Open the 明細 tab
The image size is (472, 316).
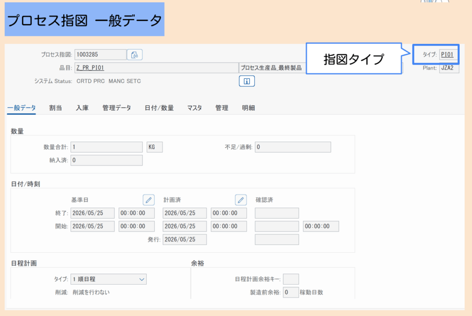tap(248, 108)
